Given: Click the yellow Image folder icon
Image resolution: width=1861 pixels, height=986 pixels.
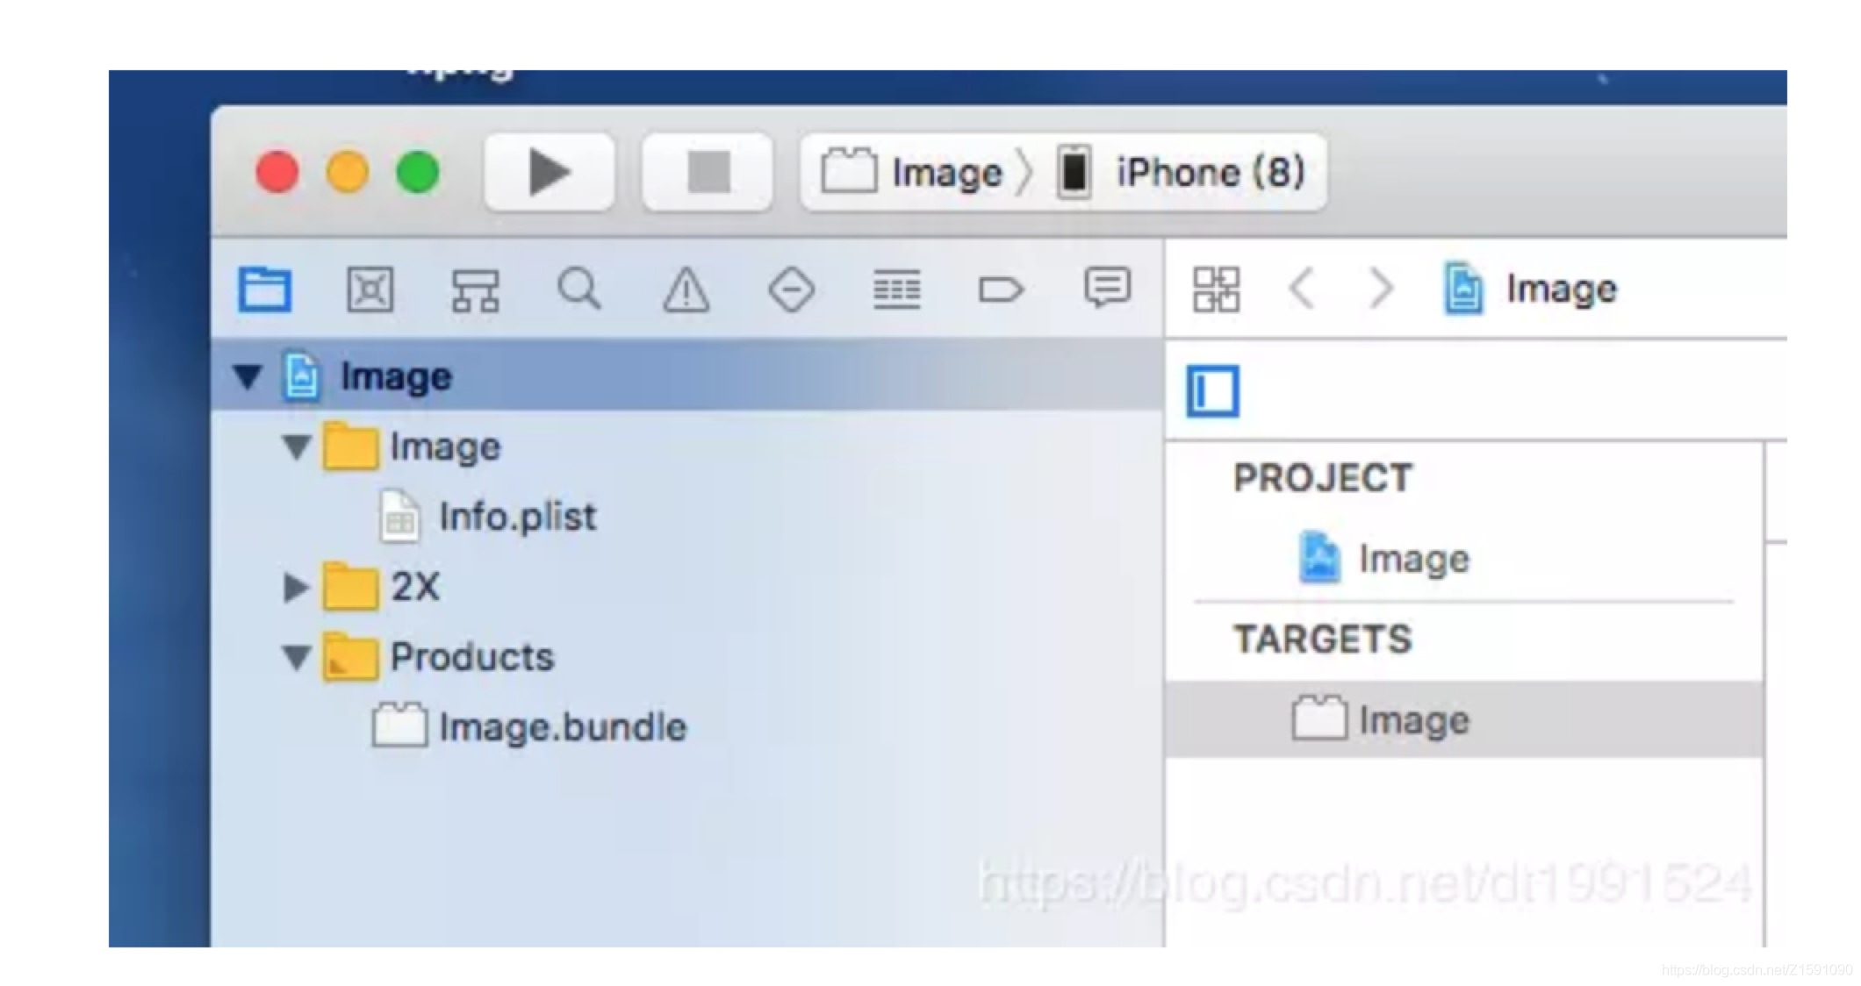Looking at the screenshot, I should 350,446.
